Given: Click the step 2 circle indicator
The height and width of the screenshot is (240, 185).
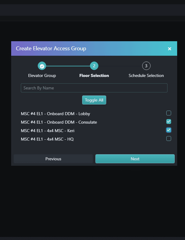Looking at the screenshot, I should (94, 66).
